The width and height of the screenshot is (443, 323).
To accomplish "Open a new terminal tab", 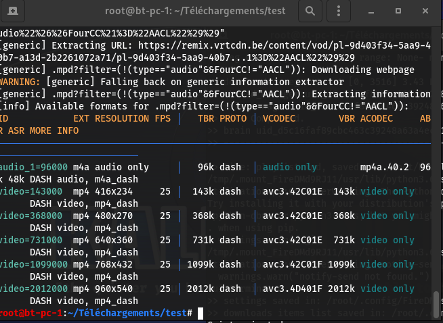I will click(13, 11).
